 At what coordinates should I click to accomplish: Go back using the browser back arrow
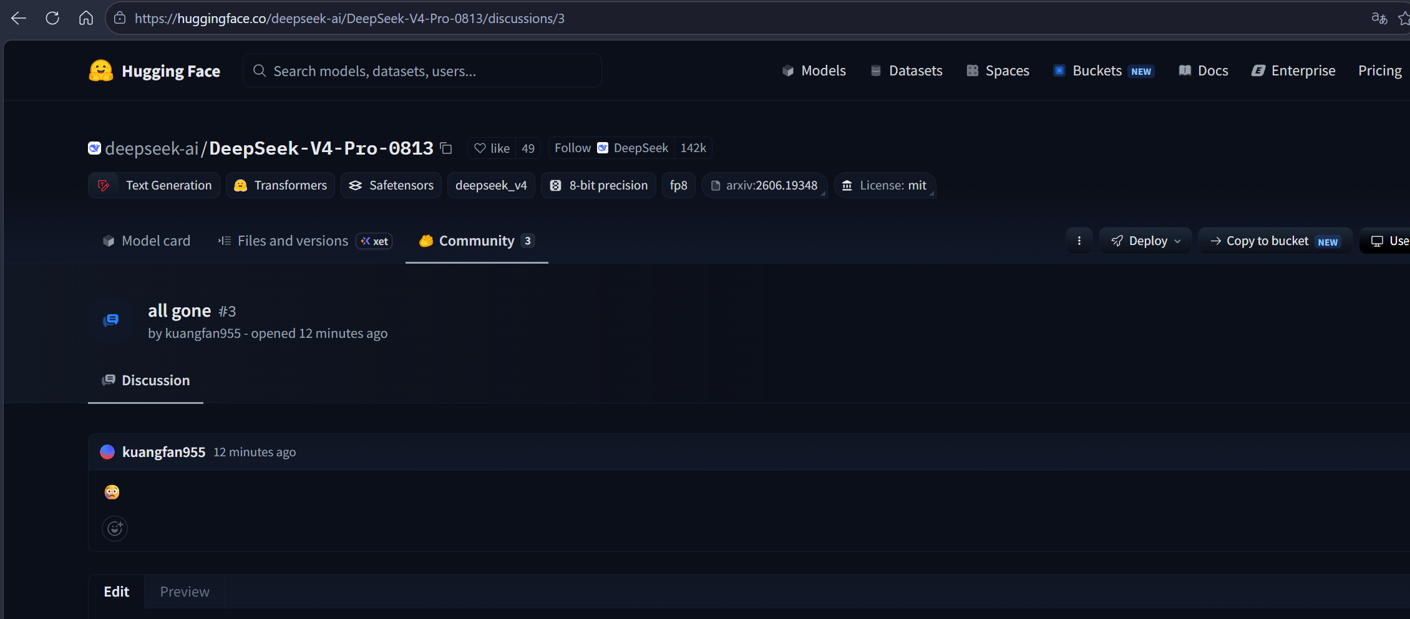pyautogui.click(x=19, y=18)
